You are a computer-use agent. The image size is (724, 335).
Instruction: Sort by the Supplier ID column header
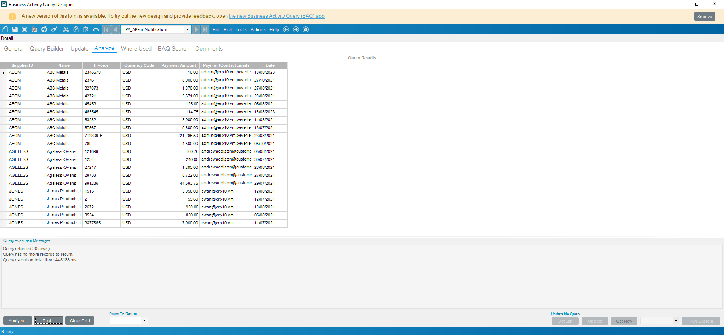(22, 65)
